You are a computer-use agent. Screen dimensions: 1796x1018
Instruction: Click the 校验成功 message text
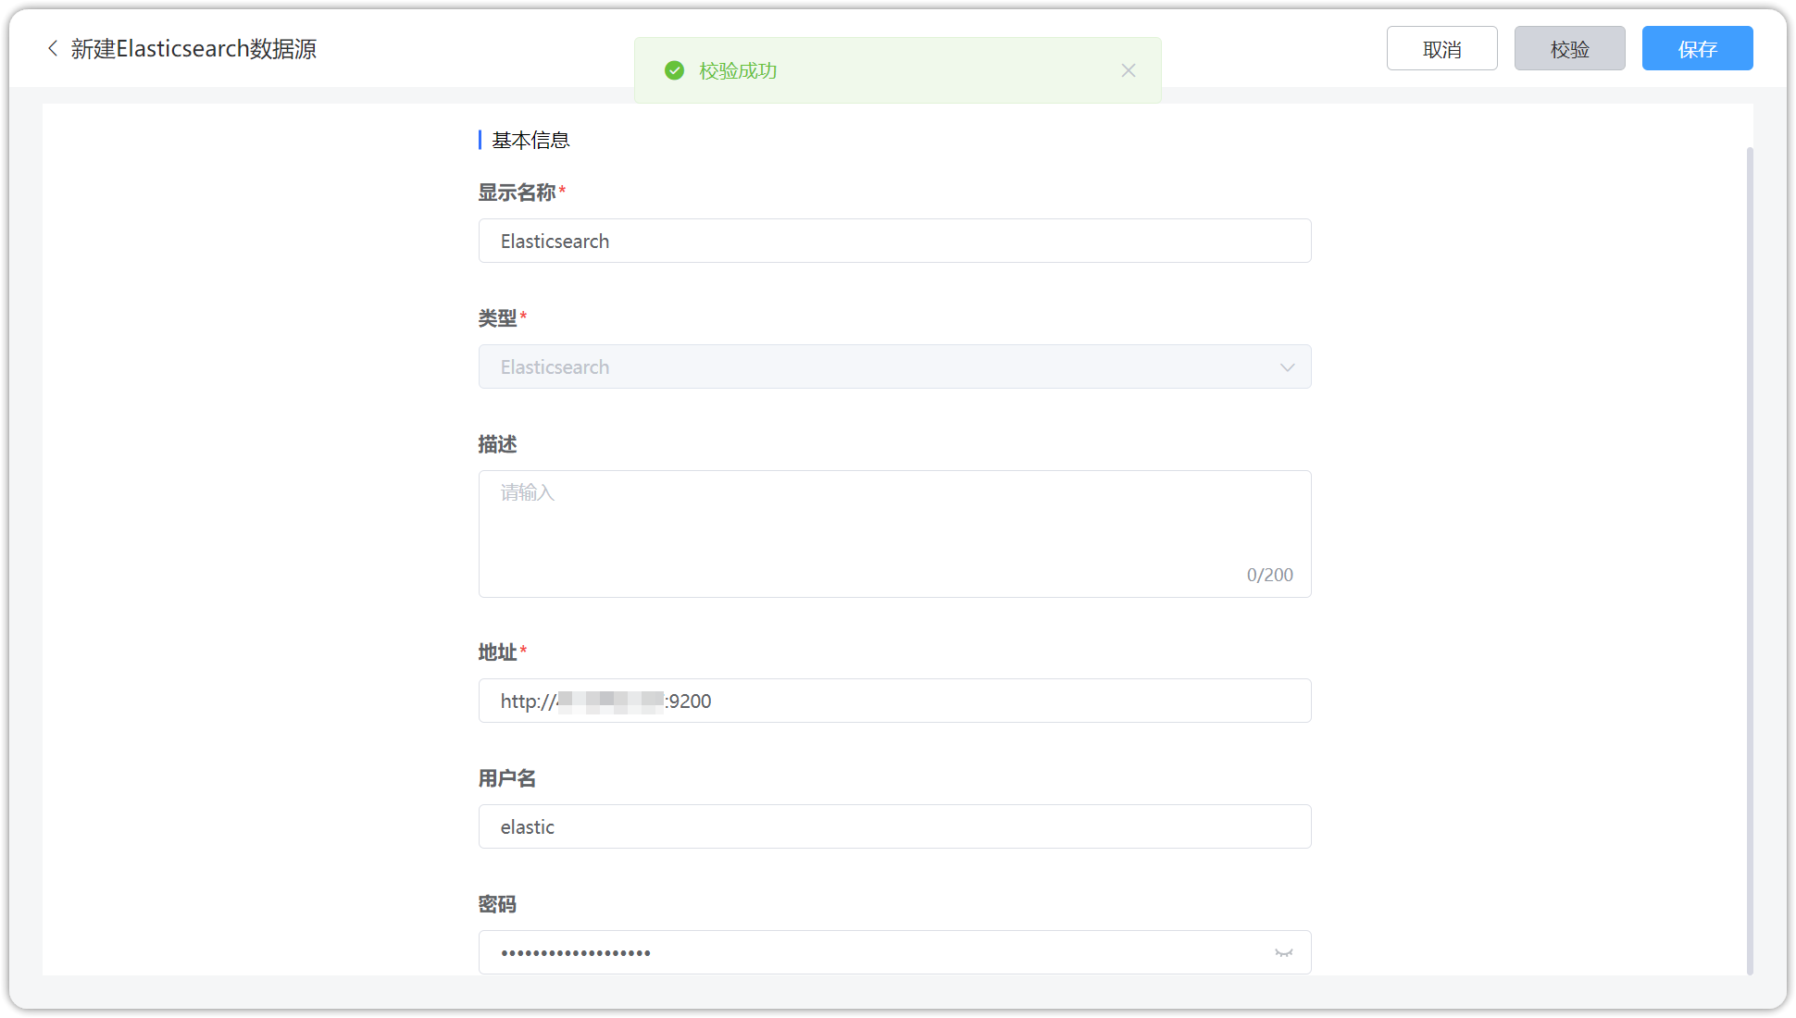pyautogui.click(x=738, y=70)
